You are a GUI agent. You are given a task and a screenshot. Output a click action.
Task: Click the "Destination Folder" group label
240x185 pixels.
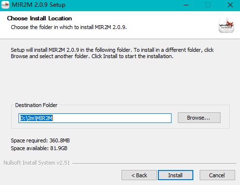36,105
